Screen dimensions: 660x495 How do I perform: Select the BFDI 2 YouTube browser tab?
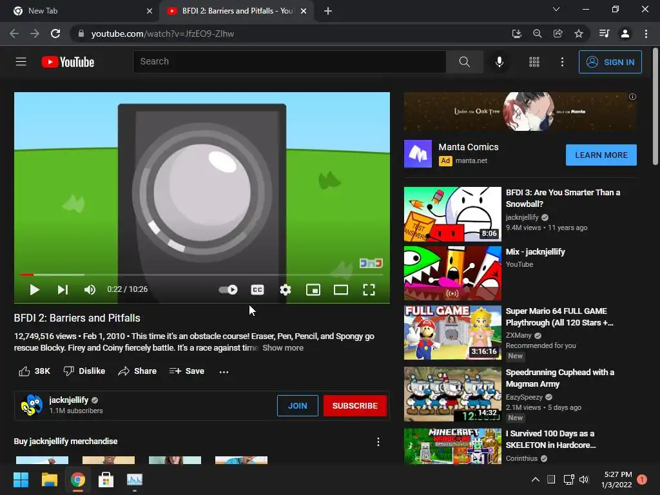(237, 11)
